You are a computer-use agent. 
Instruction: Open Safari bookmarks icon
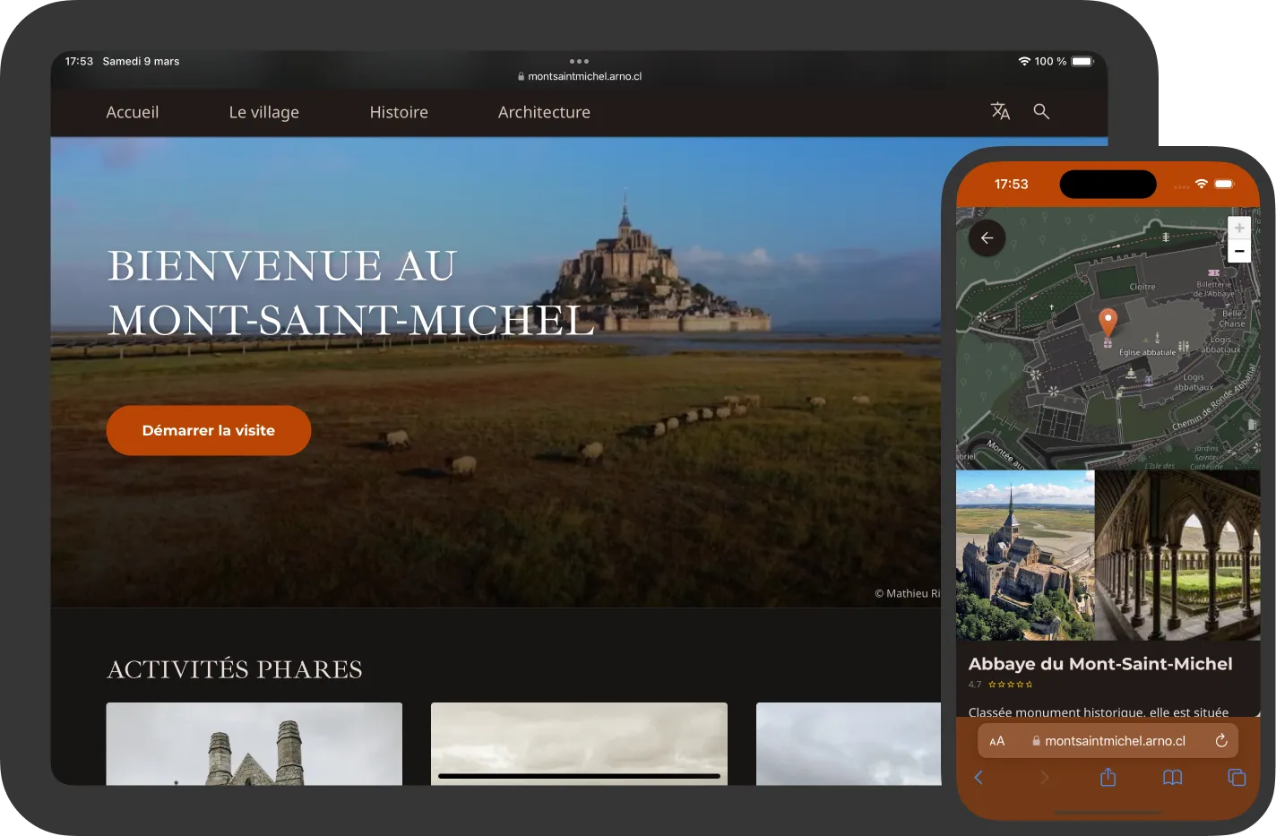pyautogui.click(x=1172, y=778)
